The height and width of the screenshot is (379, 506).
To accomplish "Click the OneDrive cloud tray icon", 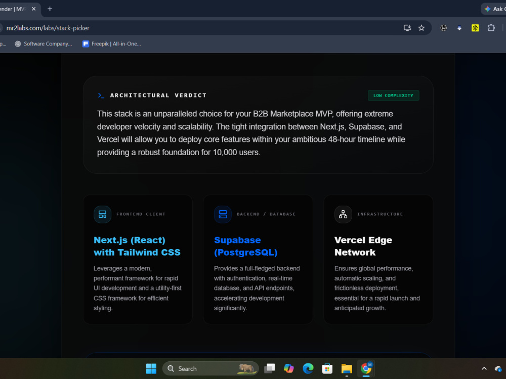I will (498, 368).
